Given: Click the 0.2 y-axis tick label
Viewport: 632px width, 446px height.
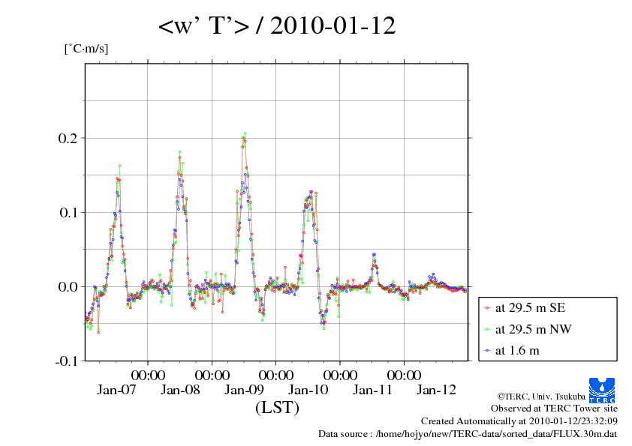Looking at the screenshot, I should pos(68,138).
